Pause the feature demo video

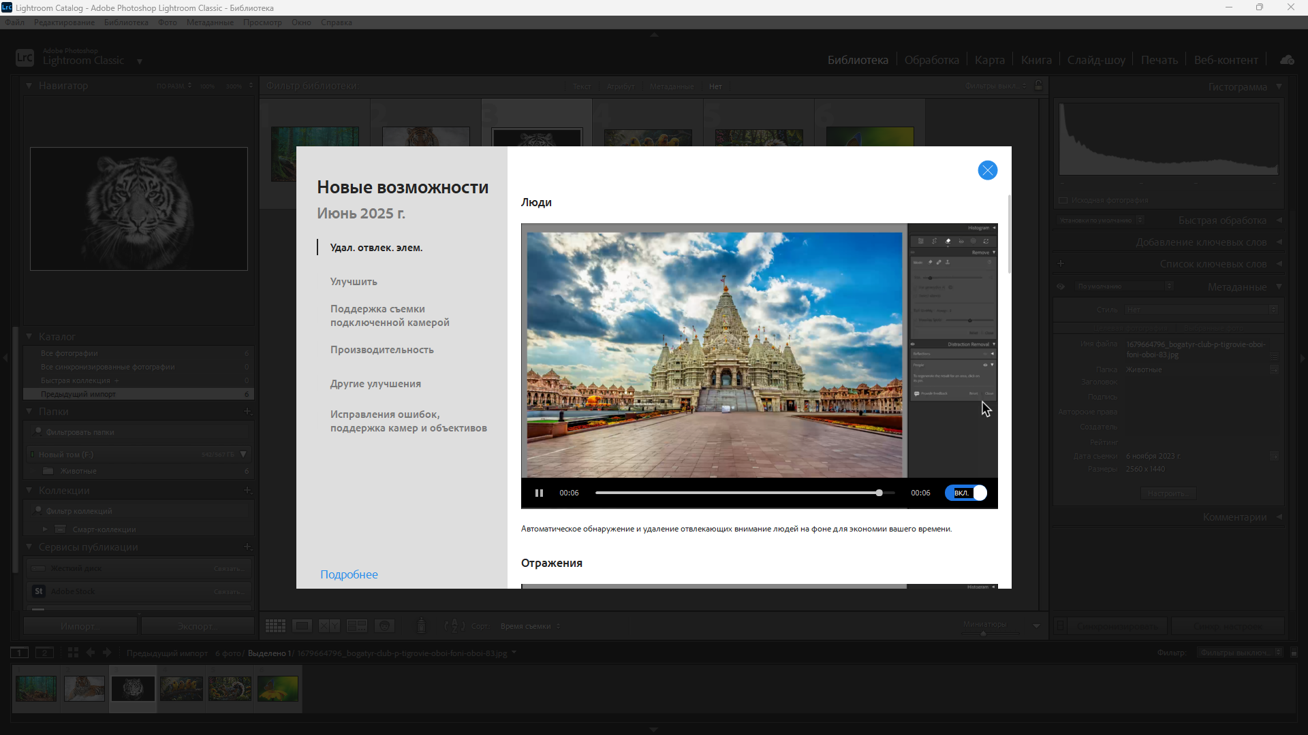coord(539,493)
